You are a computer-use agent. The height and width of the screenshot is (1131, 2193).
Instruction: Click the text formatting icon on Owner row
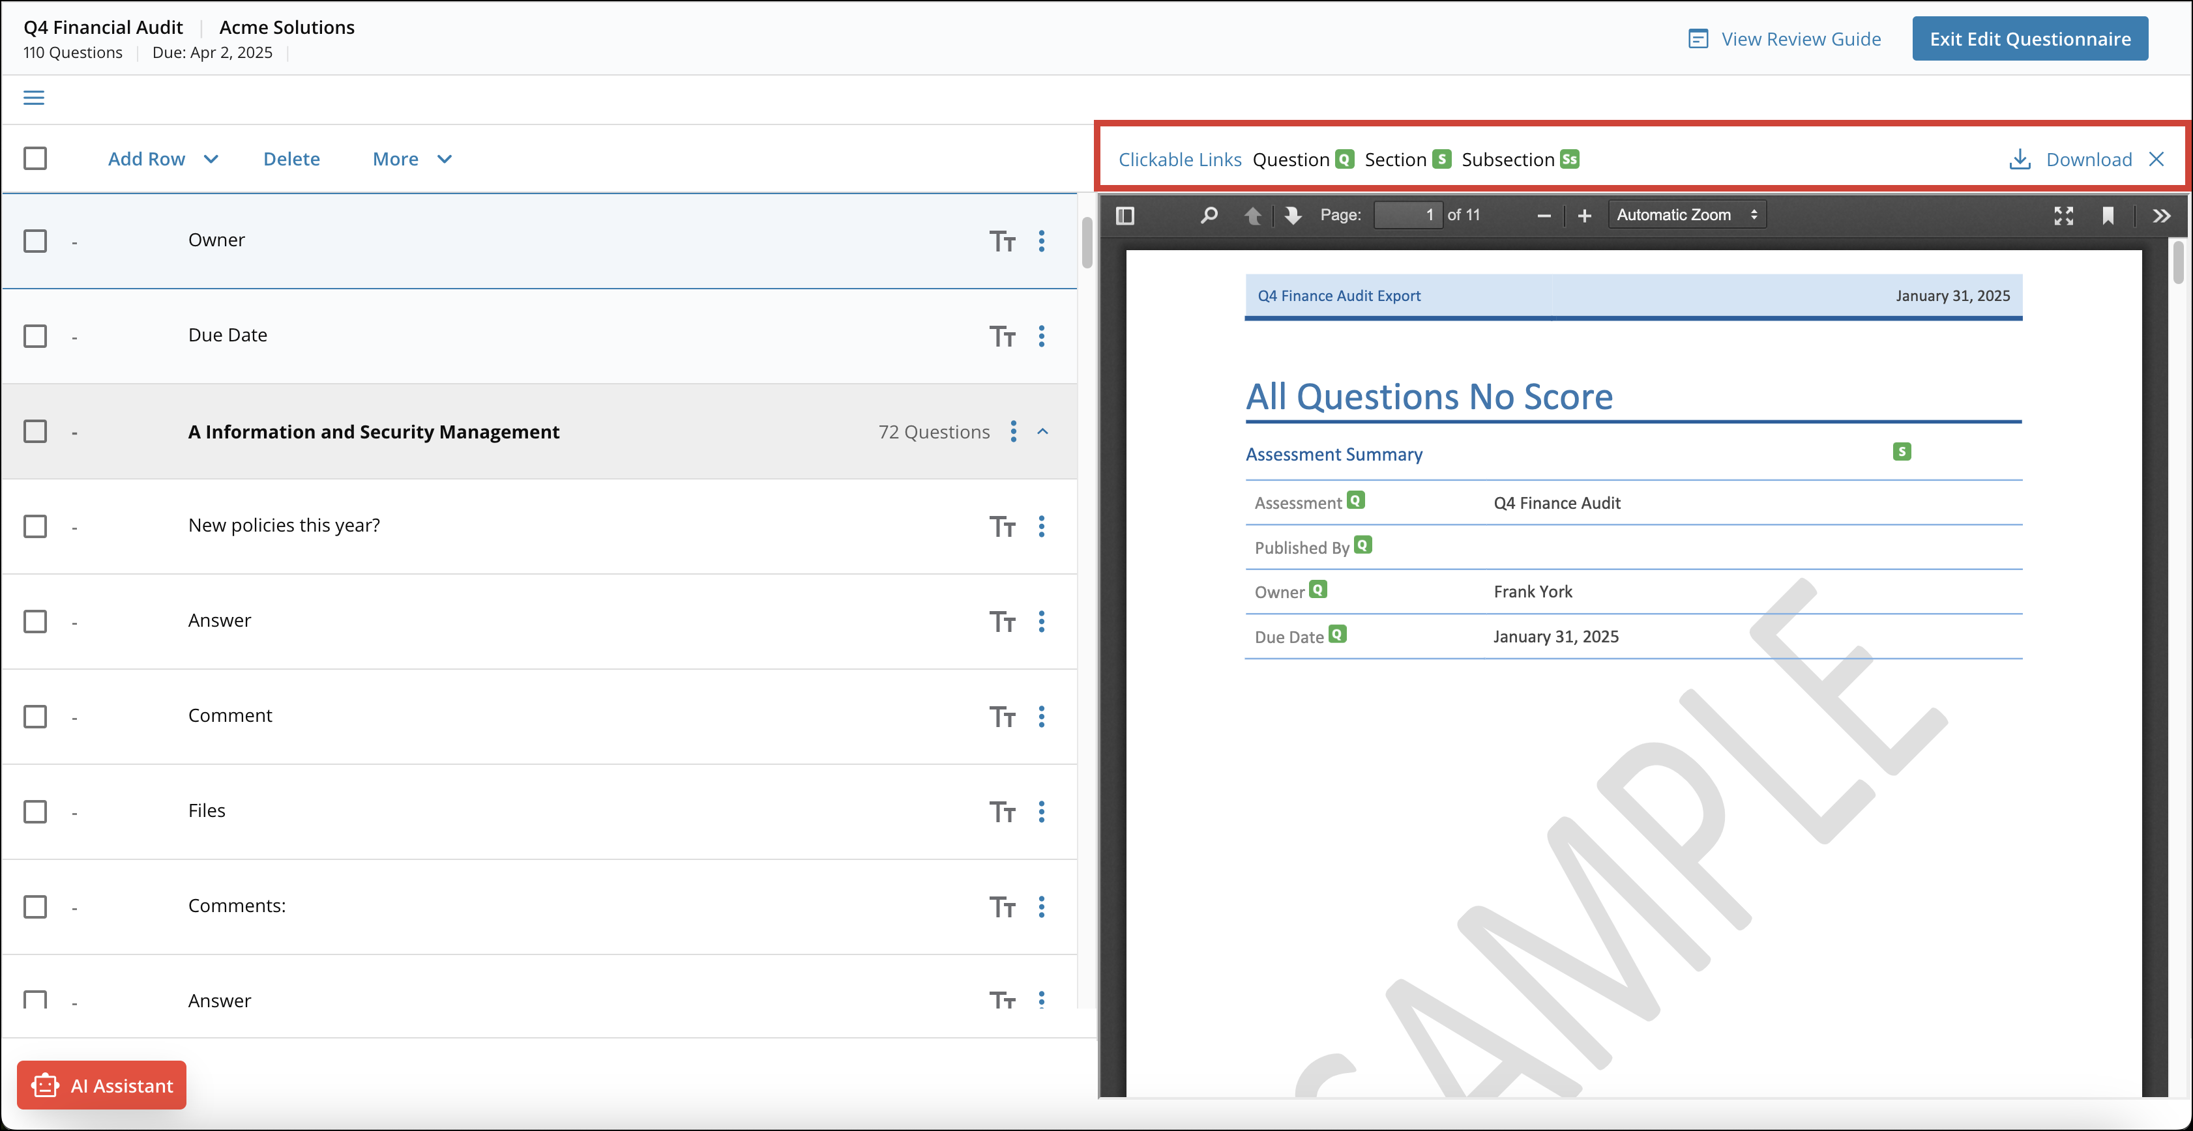point(1003,241)
